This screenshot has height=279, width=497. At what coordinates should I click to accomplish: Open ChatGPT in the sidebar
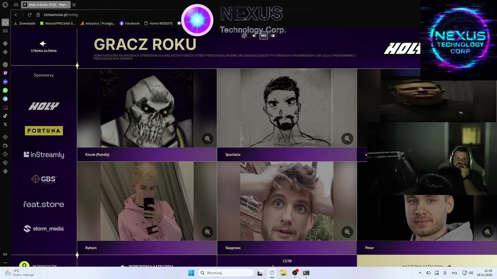[5, 65]
